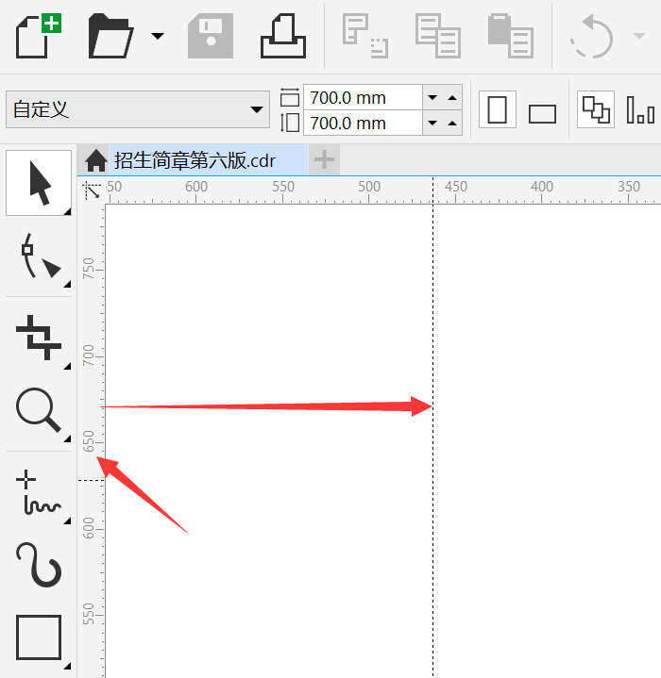The height and width of the screenshot is (678, 661).
Task: Open the 招生简章第六版.cdr document tab
Action: [x=194, y=160]
